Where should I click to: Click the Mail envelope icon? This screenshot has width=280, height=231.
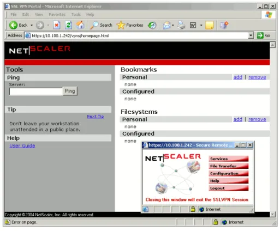(x=166, y=25)
